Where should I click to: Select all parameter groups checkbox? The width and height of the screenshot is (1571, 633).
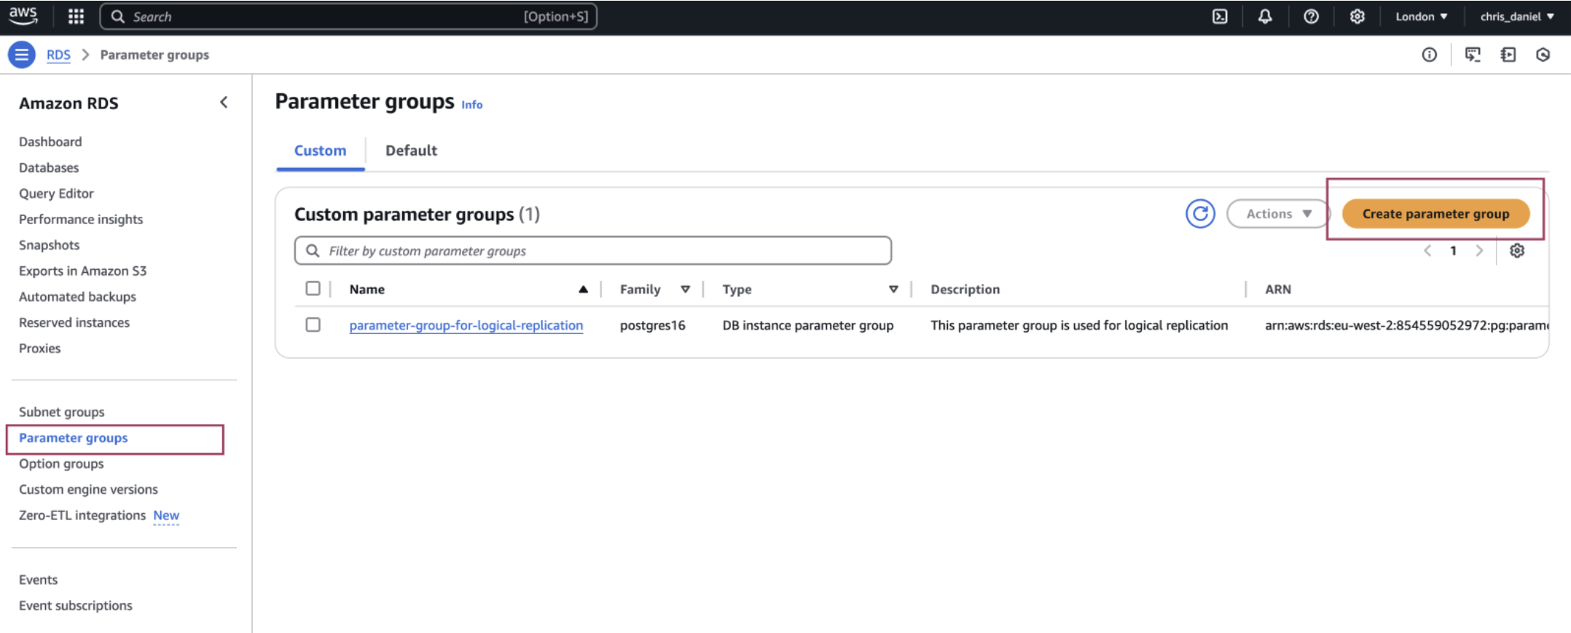click(x=313, y=289)
